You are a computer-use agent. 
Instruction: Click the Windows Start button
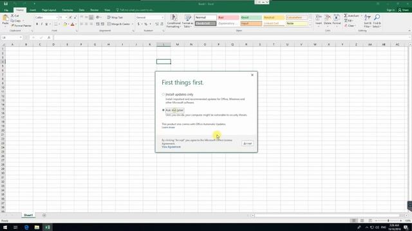tap(5, 227)
